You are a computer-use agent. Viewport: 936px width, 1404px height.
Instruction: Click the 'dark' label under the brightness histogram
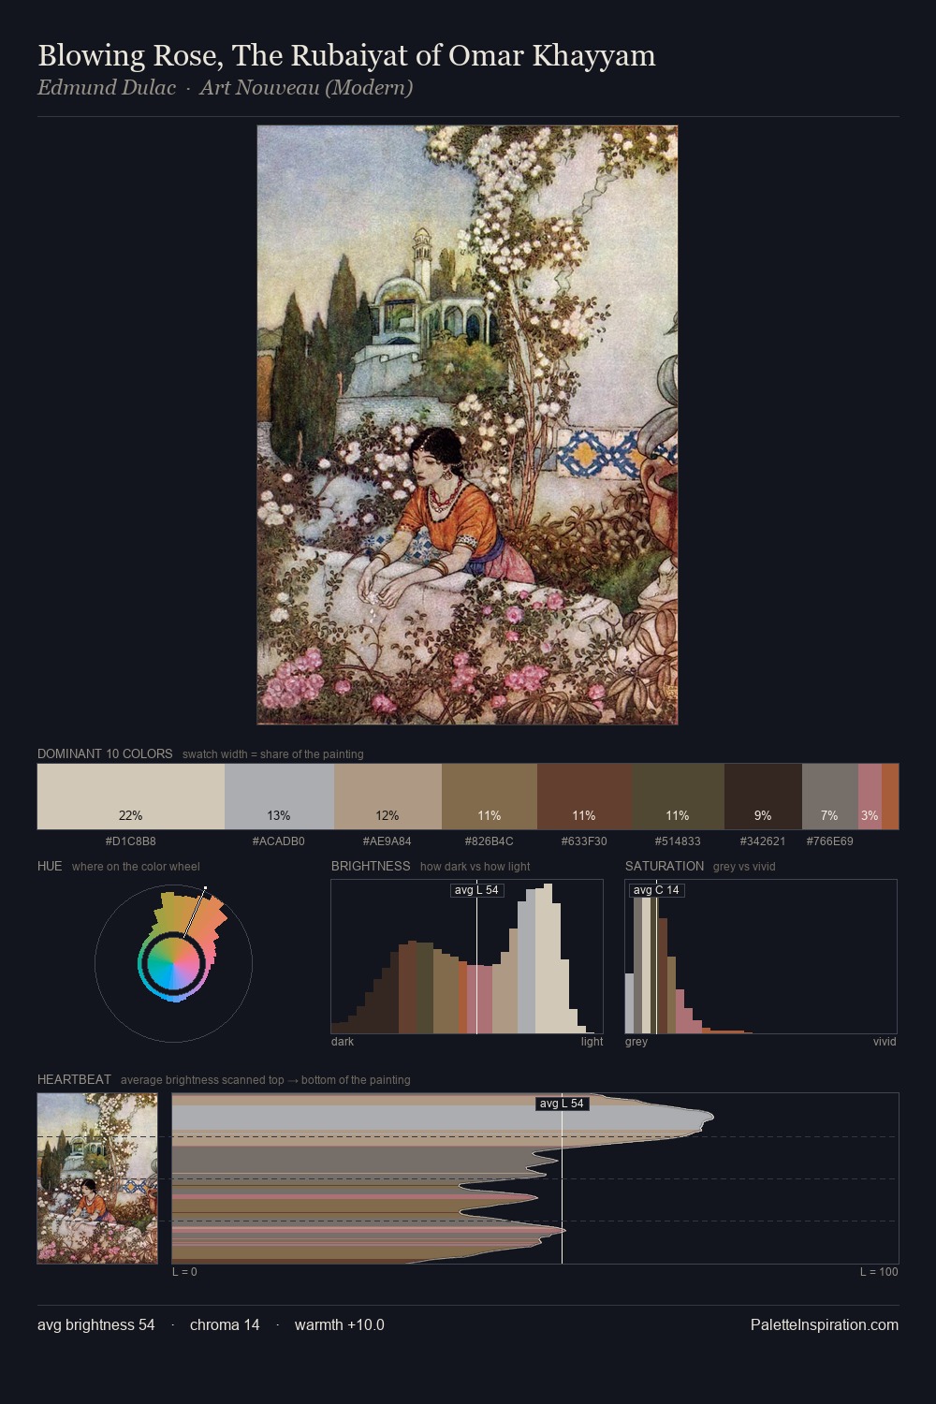click(x=343, y=1041)
